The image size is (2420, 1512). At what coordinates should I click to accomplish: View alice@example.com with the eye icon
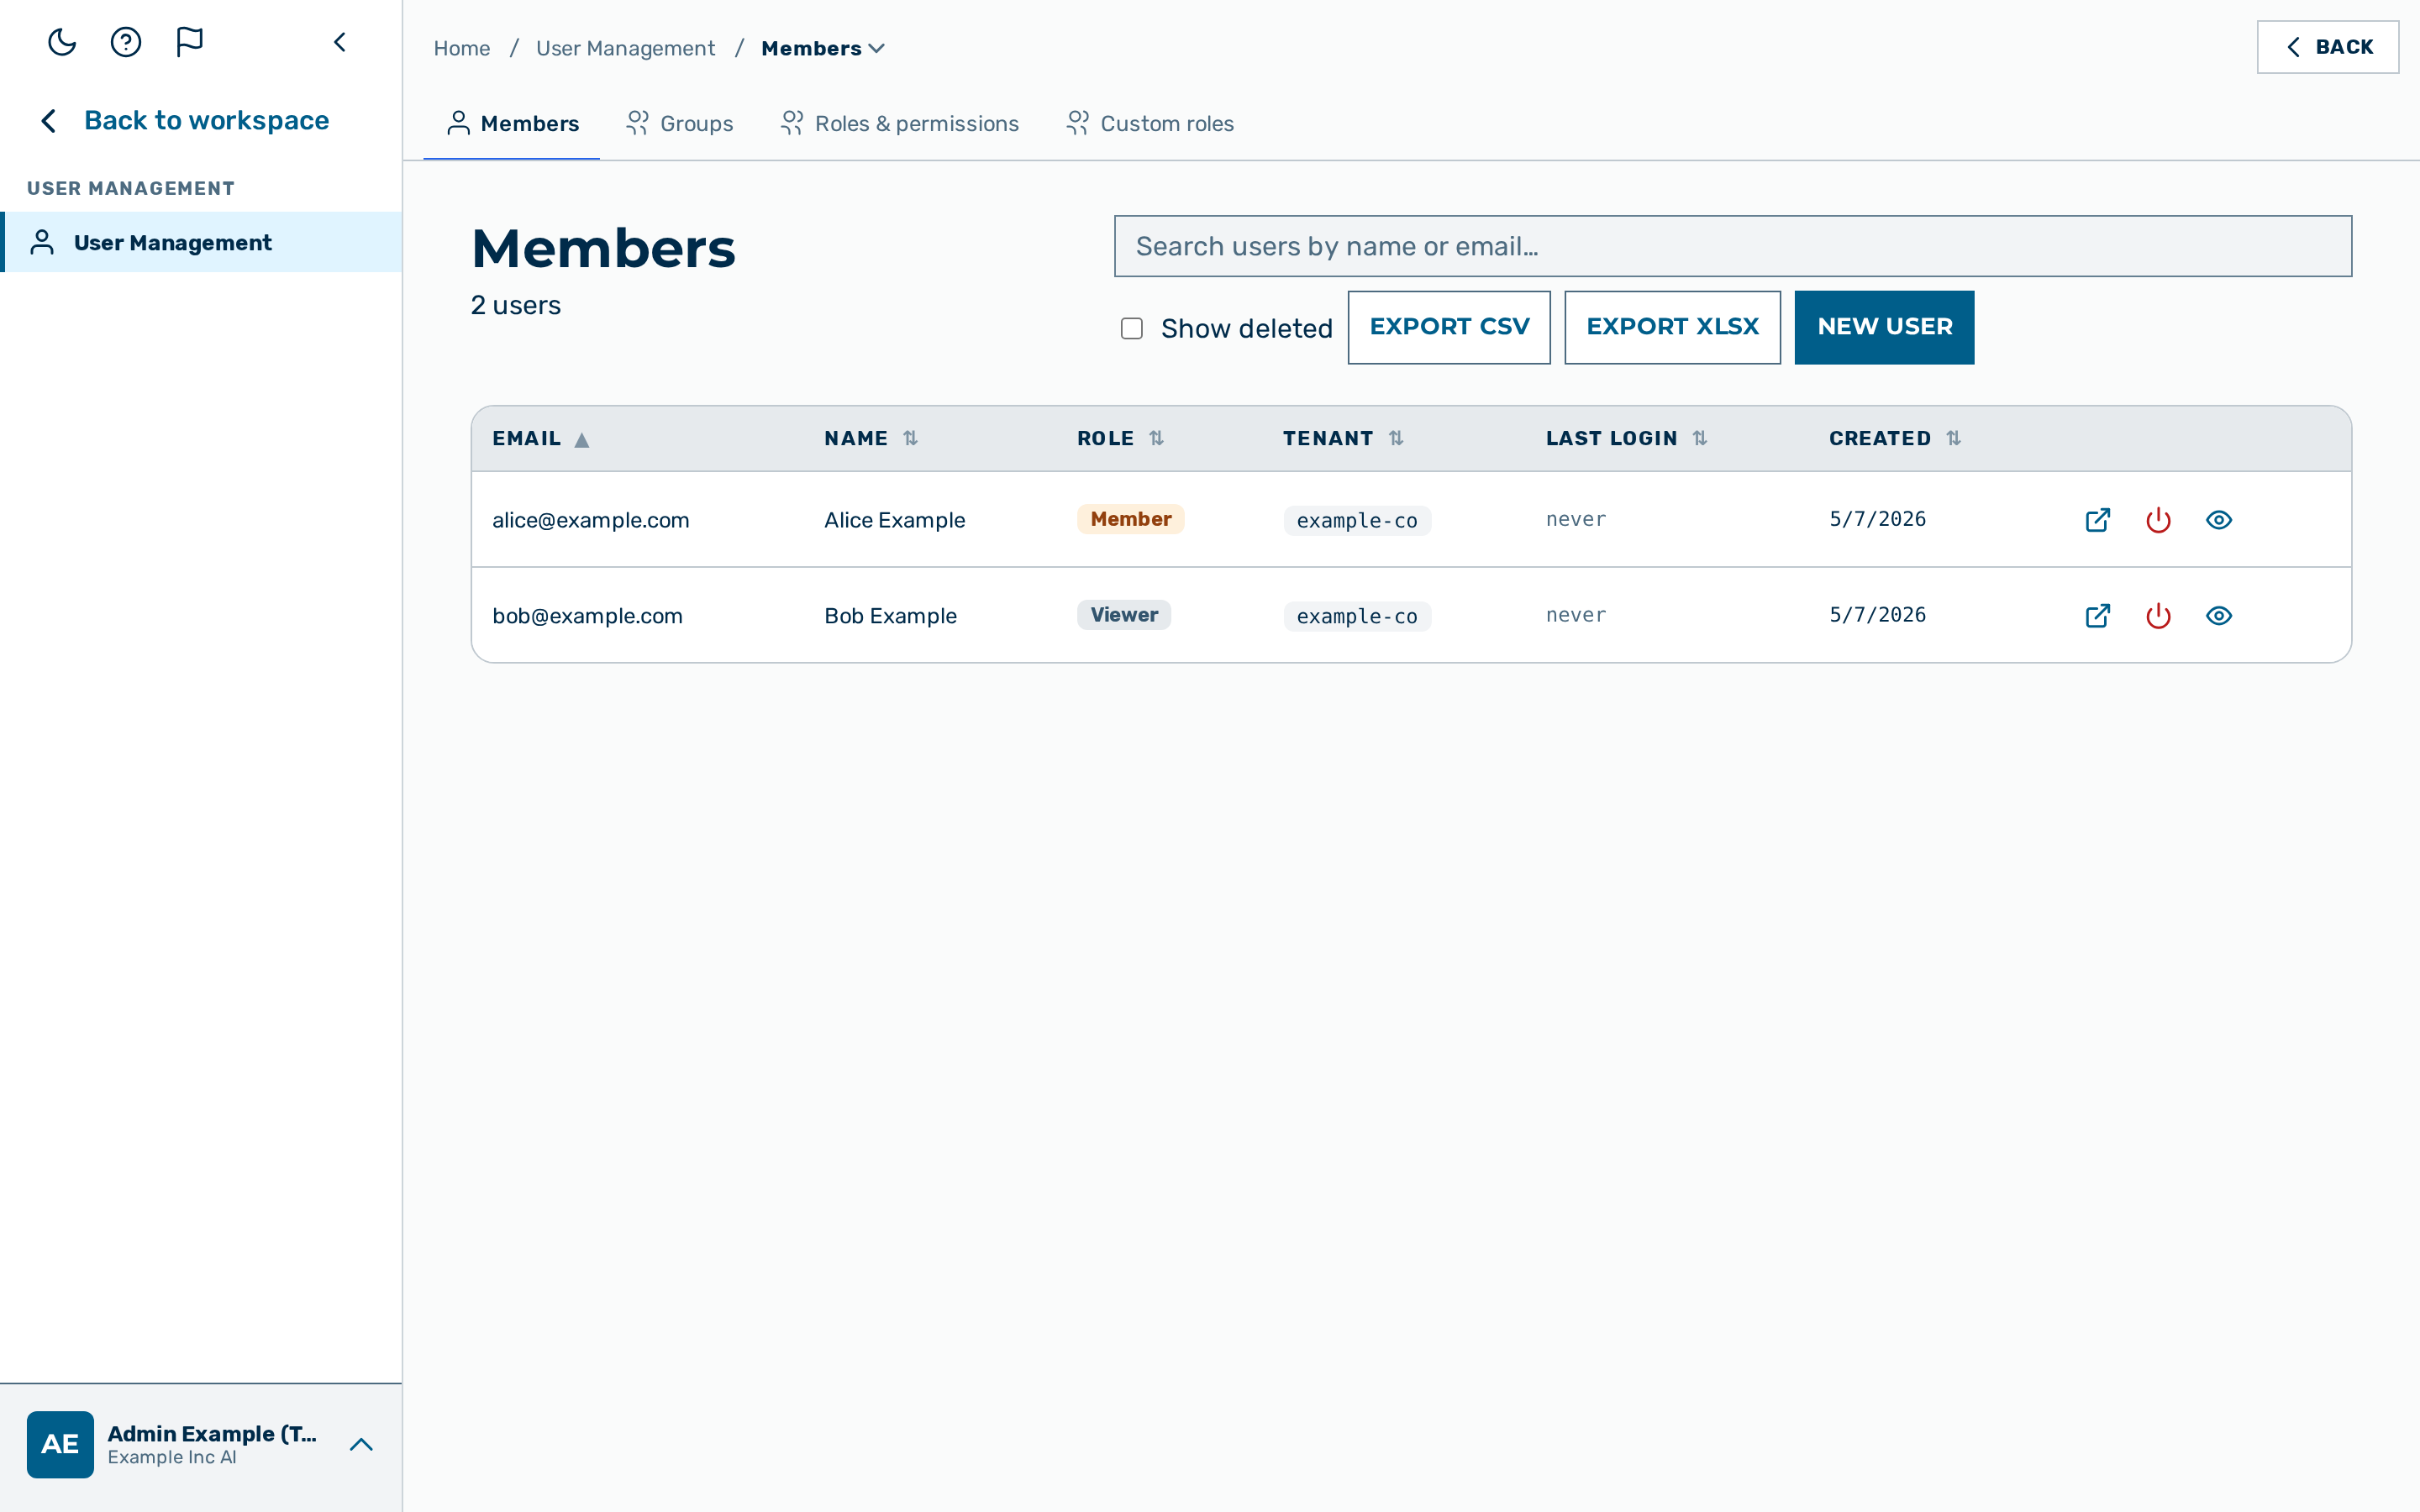click(2218, 520)
